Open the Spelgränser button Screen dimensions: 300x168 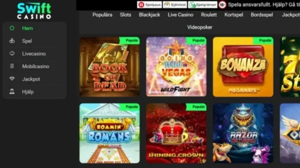click(x=203, y=5)
